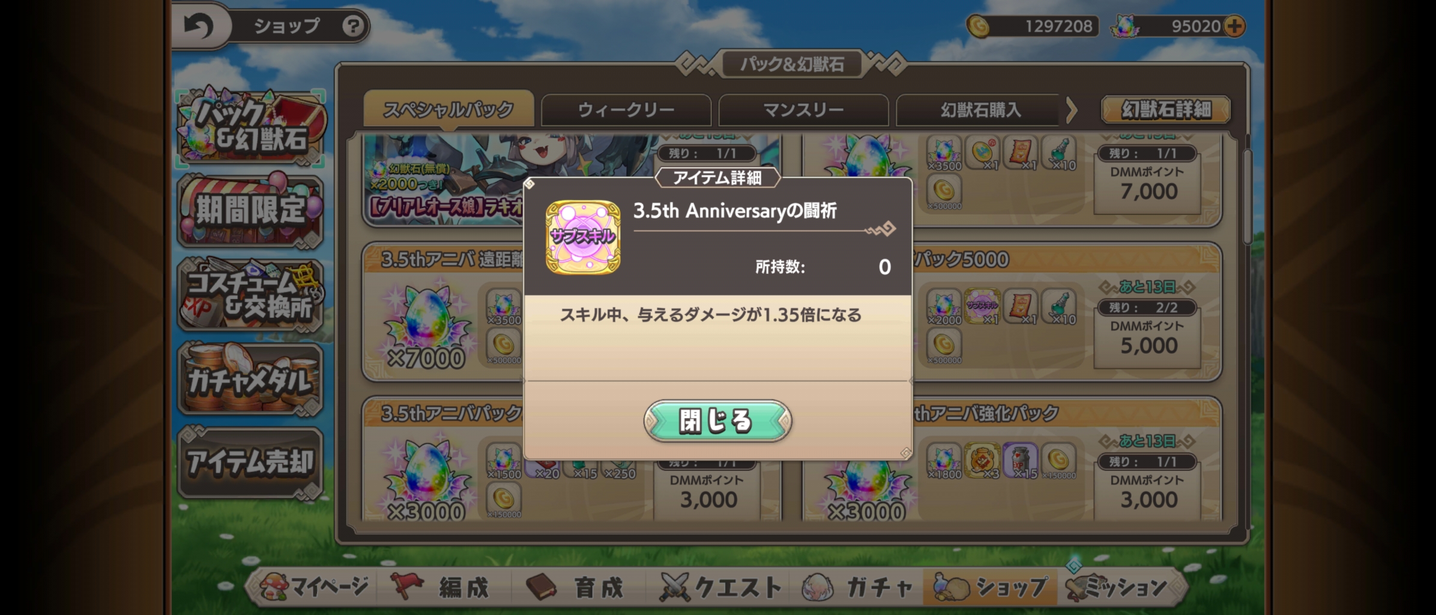Select 期間限定 shop category

250,210
